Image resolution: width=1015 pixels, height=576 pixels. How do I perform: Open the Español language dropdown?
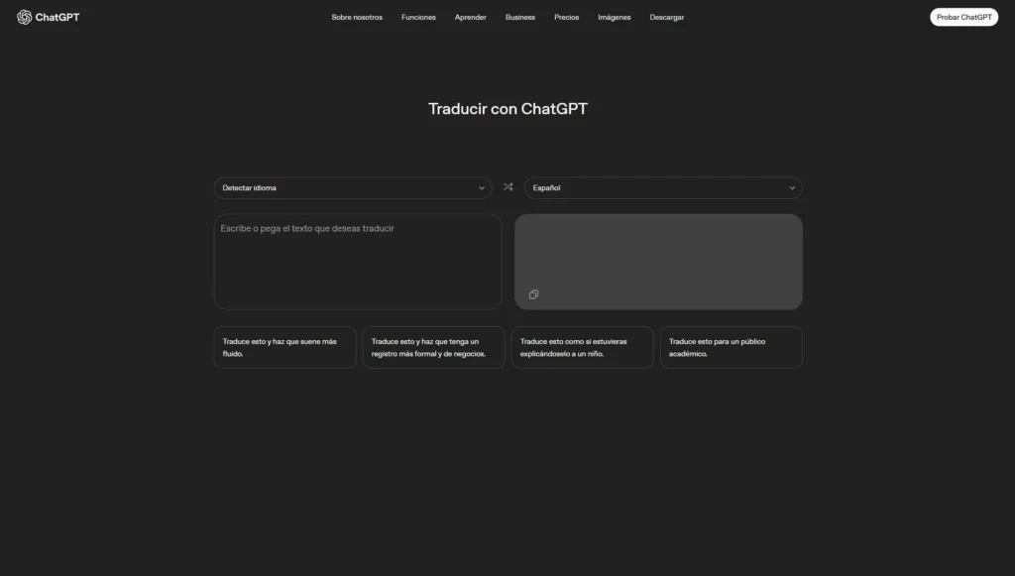coord(662,187)
